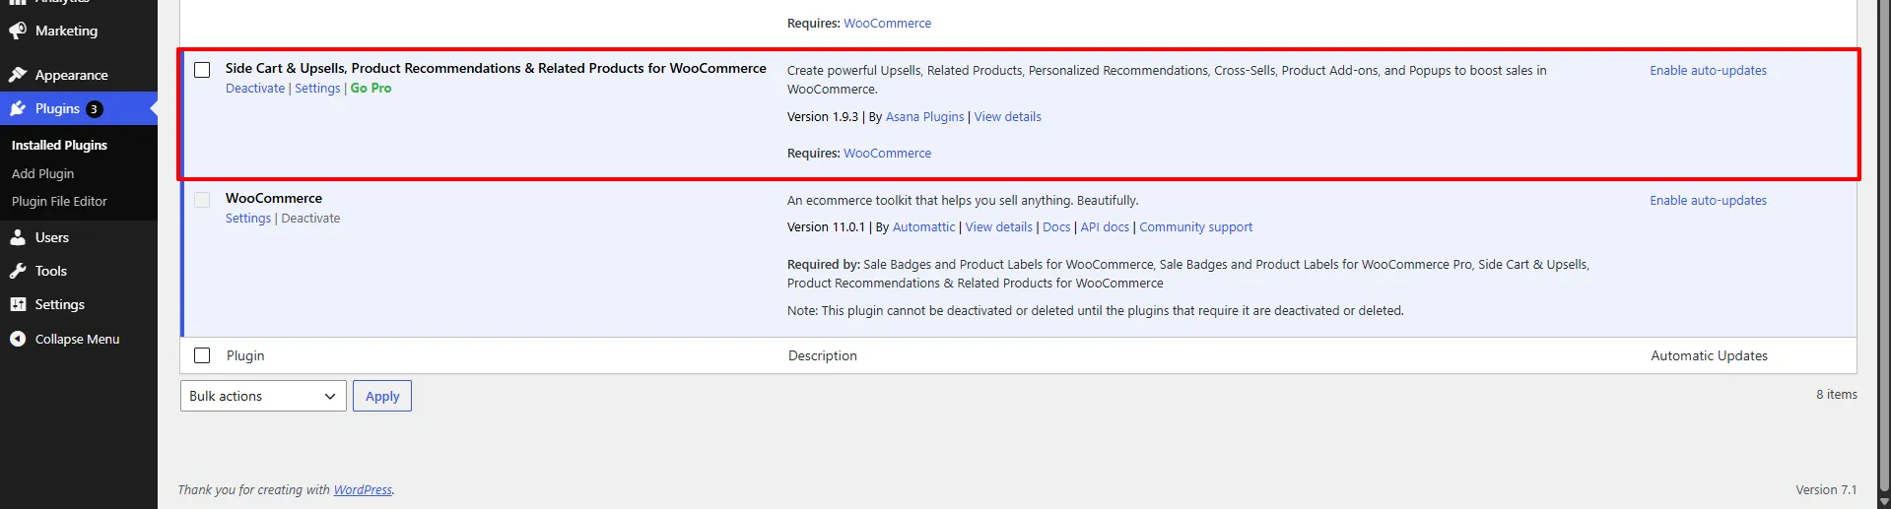Image resolution: width=1891 pixels, height=509 pixels.
Task: Click the Plugins plug icon
Action: [x=18, y=109]
